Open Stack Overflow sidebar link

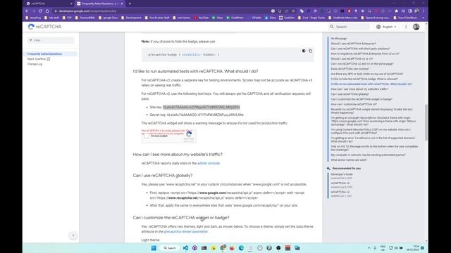tap(39, 59)
